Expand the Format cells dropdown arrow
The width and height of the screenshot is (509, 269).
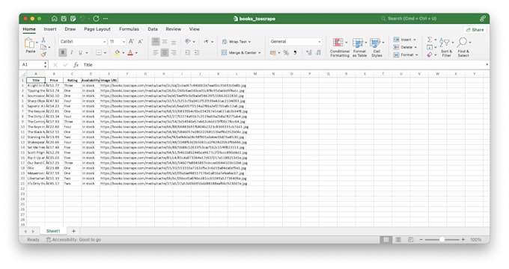point(416,55)
